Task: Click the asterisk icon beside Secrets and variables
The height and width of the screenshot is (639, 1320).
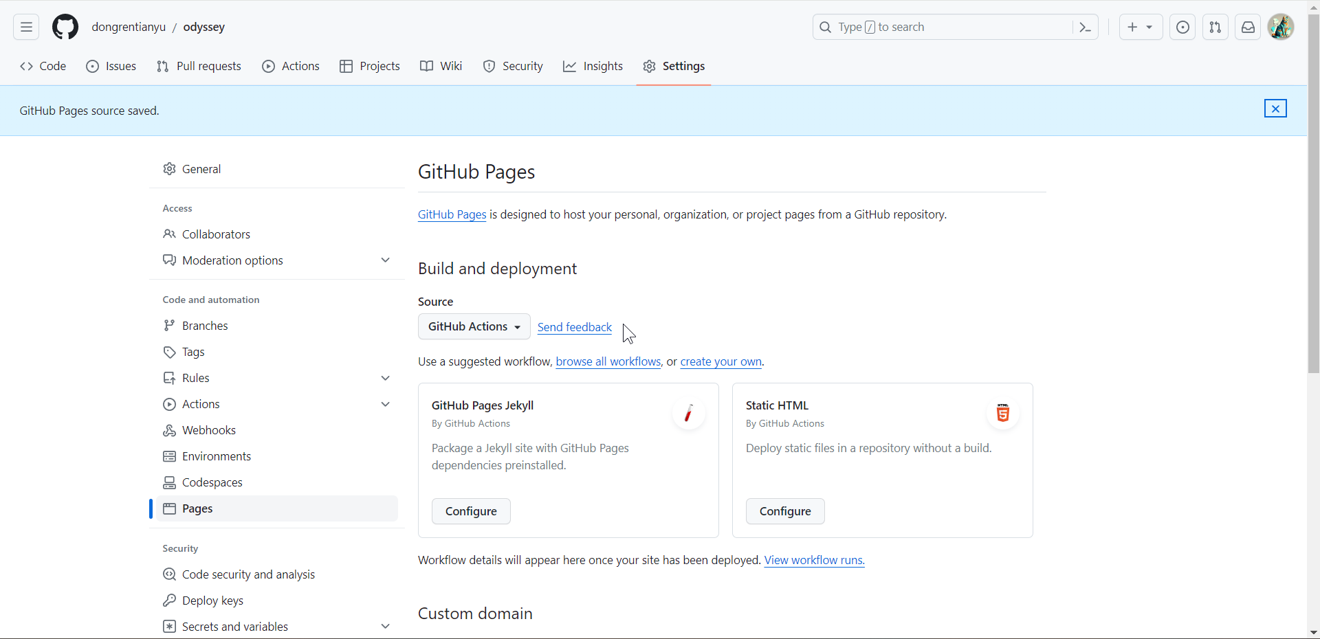Action: pyautogui.click(x=169, y=627)
